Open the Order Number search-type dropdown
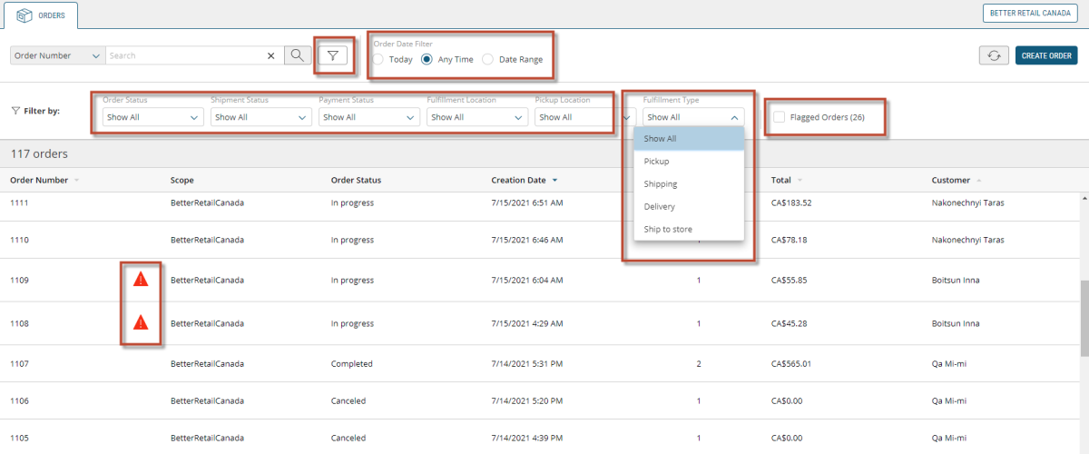Screen dimensions: 1089x454 pos(57,55)
